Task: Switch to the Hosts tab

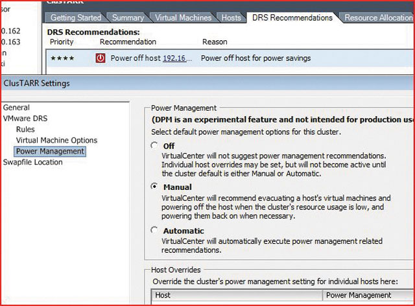Action: [231, 18]
